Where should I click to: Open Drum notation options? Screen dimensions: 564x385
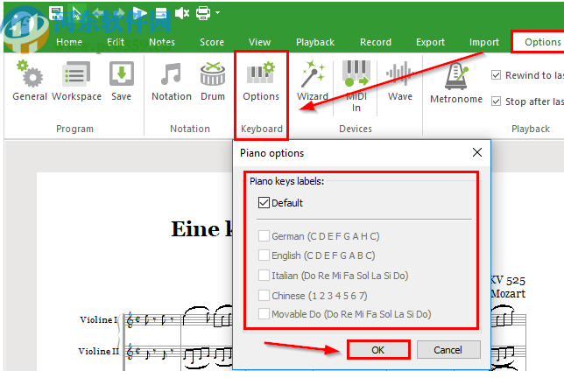(x=213, y=80)
